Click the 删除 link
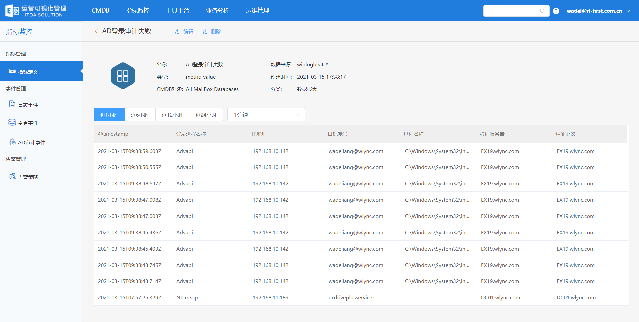Screen dimensions: 639x322 pos(216,31)
